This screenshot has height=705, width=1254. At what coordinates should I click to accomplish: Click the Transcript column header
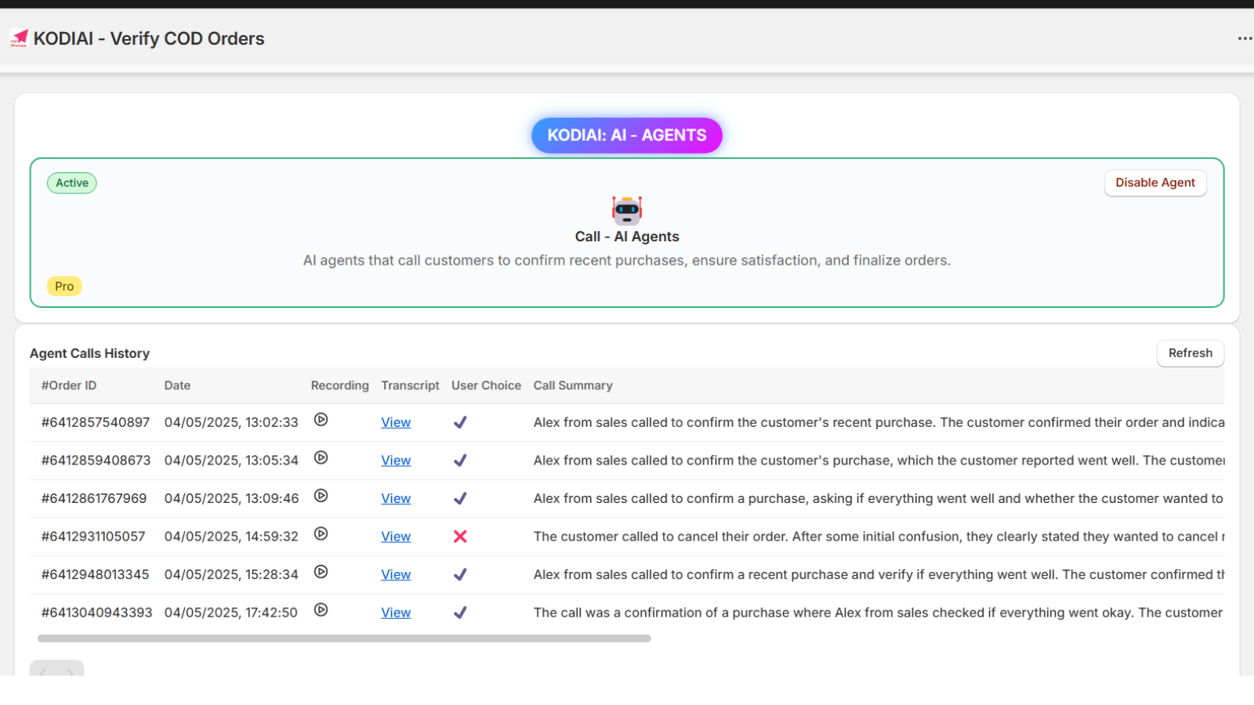[410, 385]
